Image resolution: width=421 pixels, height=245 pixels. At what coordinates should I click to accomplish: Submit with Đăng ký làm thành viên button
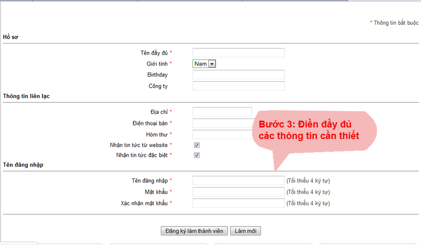[x=194, y=231]
